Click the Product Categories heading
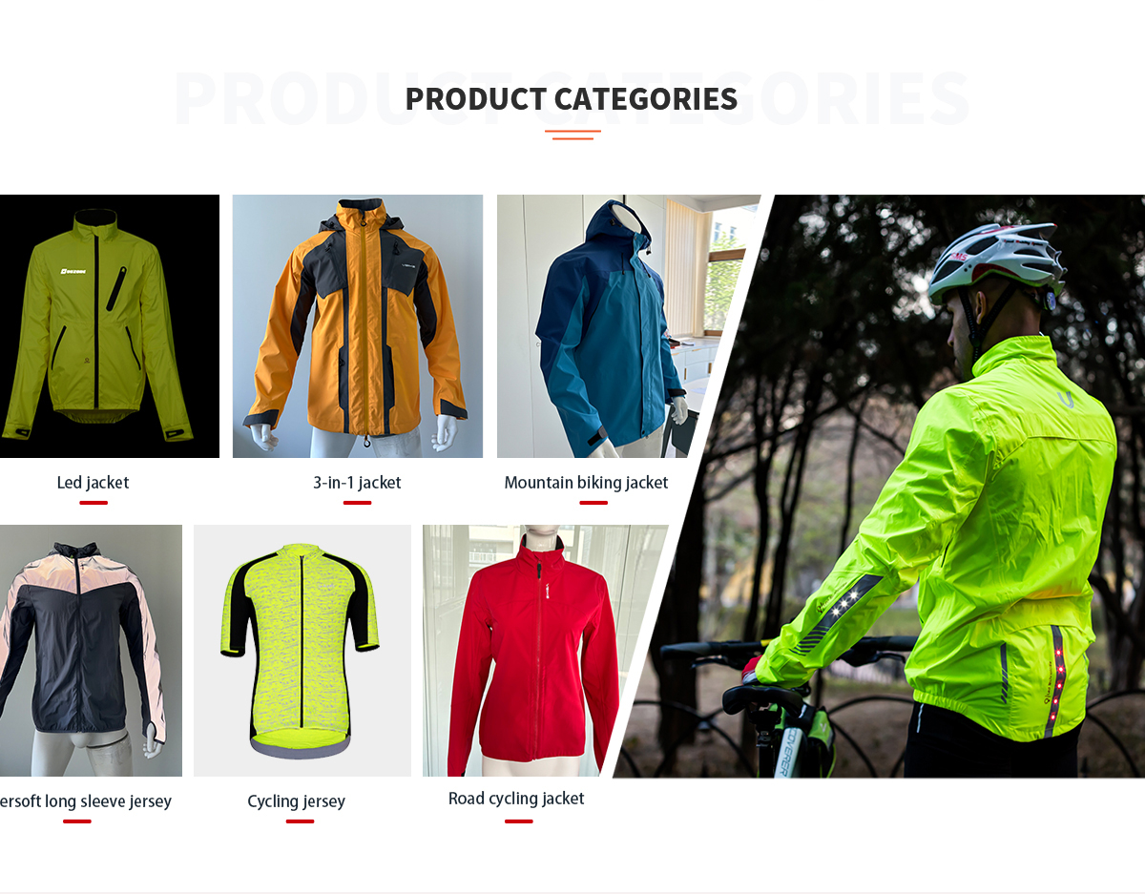This screenshot has height=894, width=1145. [x=572, y=99]
